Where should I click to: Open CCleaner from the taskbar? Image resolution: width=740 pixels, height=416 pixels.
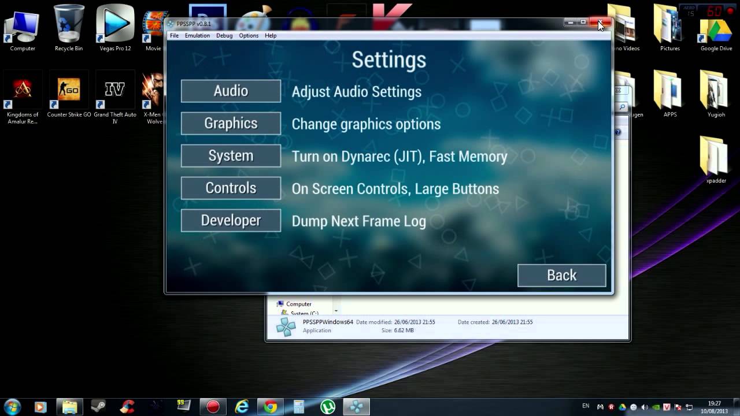coord(127,407)
